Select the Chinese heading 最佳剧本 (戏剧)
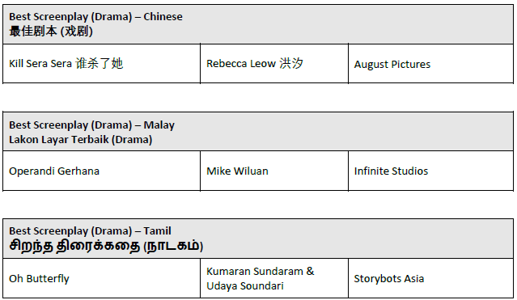517x300 pixels. point(51,32)
